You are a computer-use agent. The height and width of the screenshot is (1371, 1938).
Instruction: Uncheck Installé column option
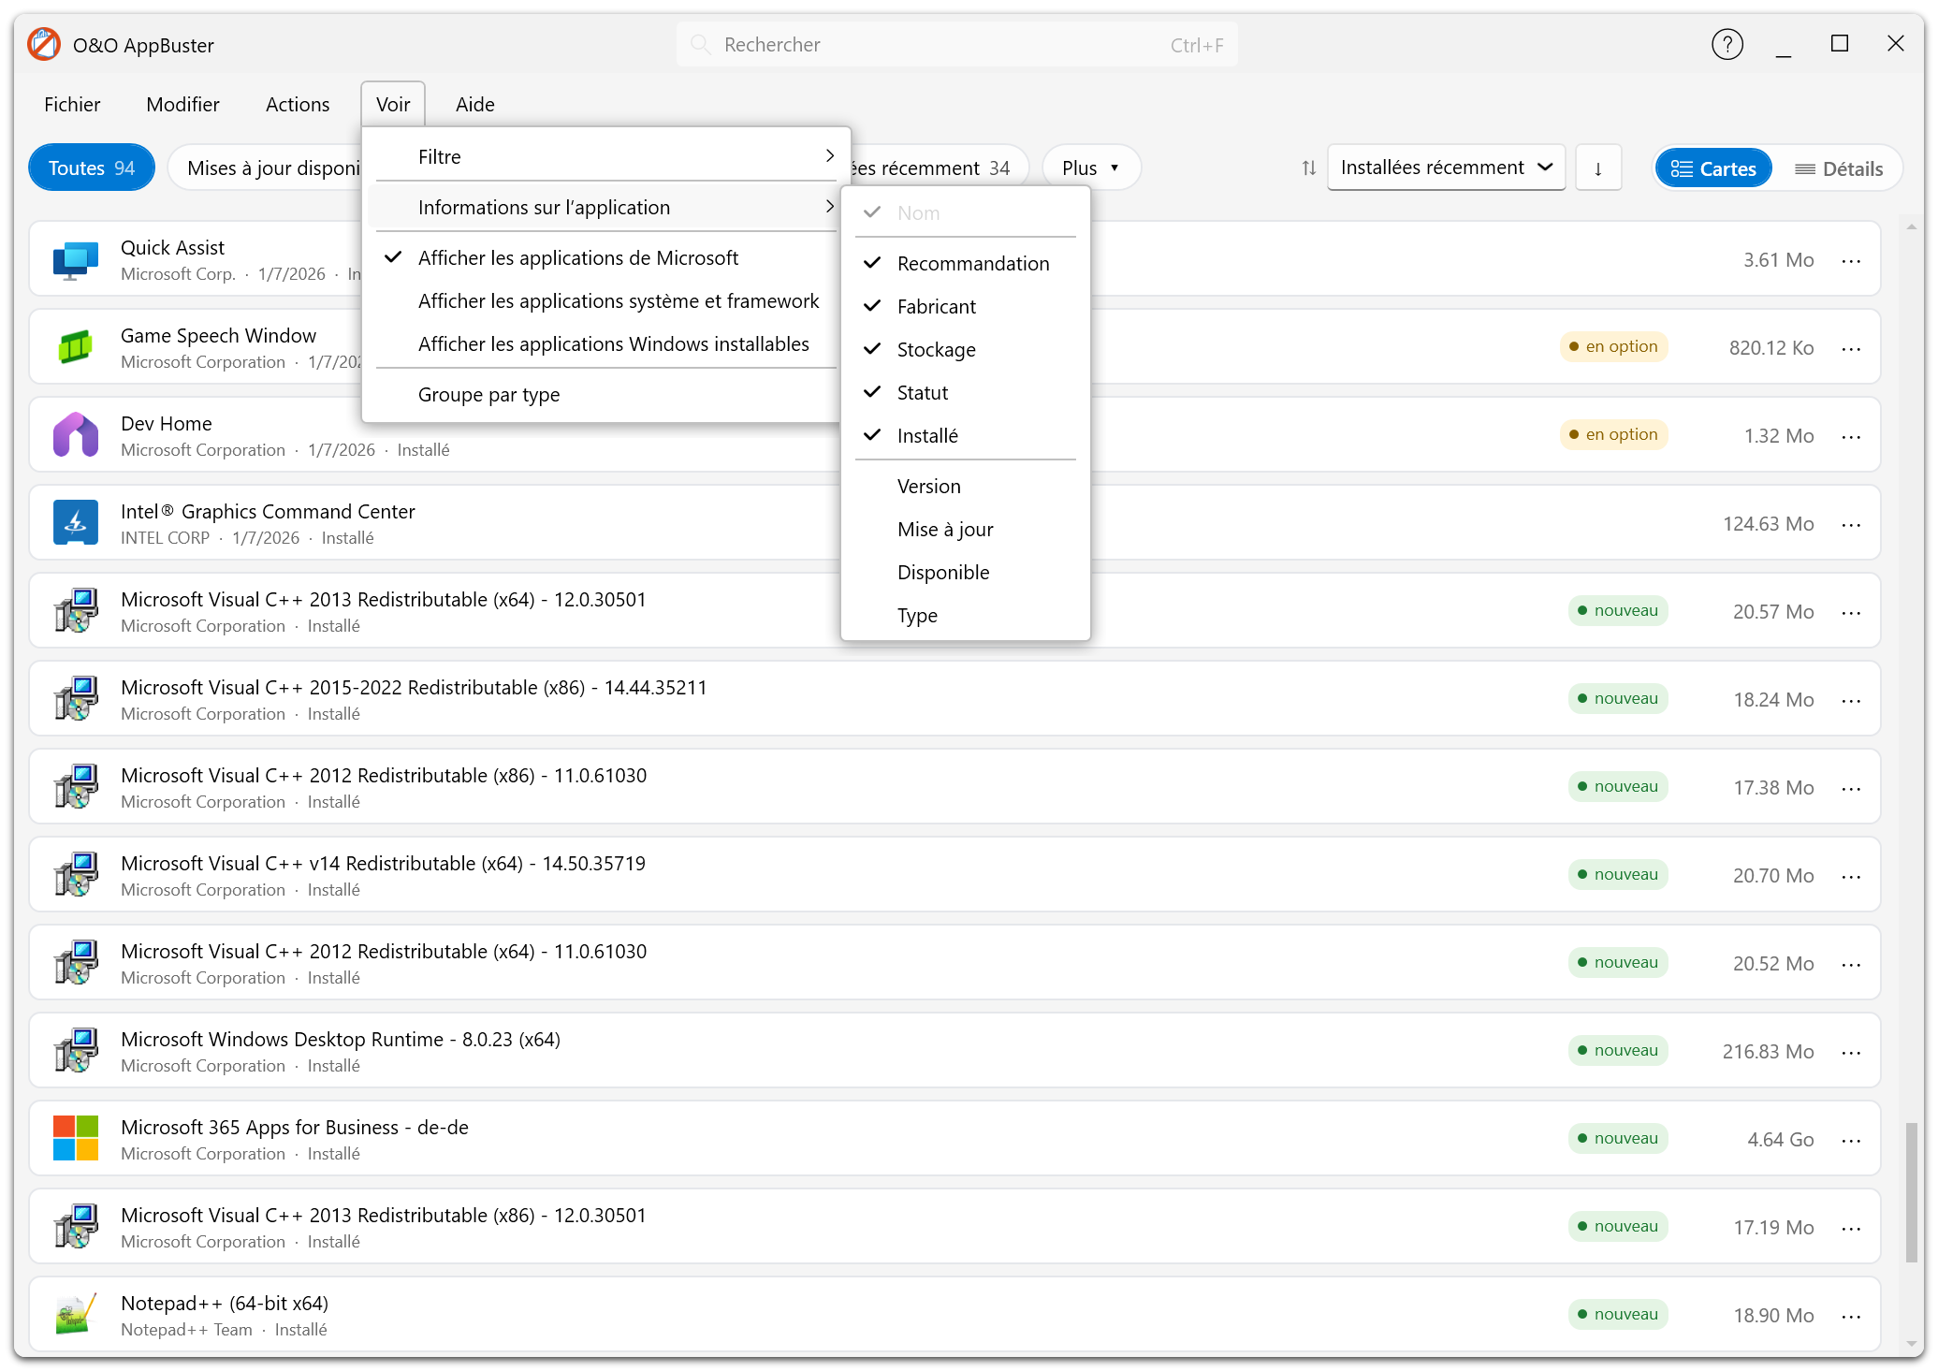tap(965, 436)
